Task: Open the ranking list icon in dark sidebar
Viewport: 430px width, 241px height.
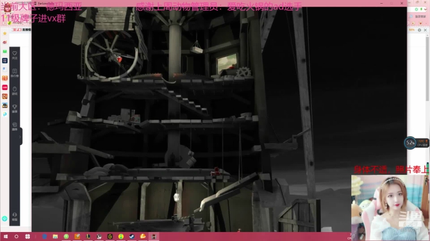Action: (14, 73)
